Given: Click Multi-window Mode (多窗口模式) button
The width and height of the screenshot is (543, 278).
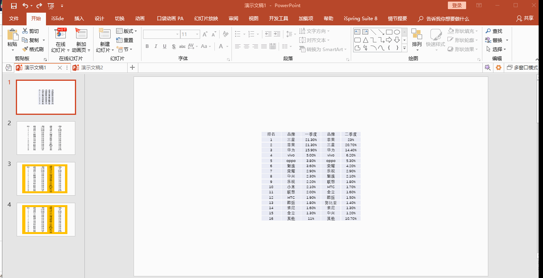Looking at the screenshot, I should [x=522, y=68].
